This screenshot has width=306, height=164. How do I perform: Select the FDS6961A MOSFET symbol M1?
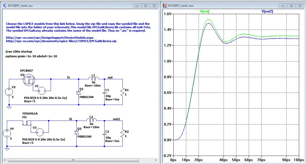coord(27,123)
